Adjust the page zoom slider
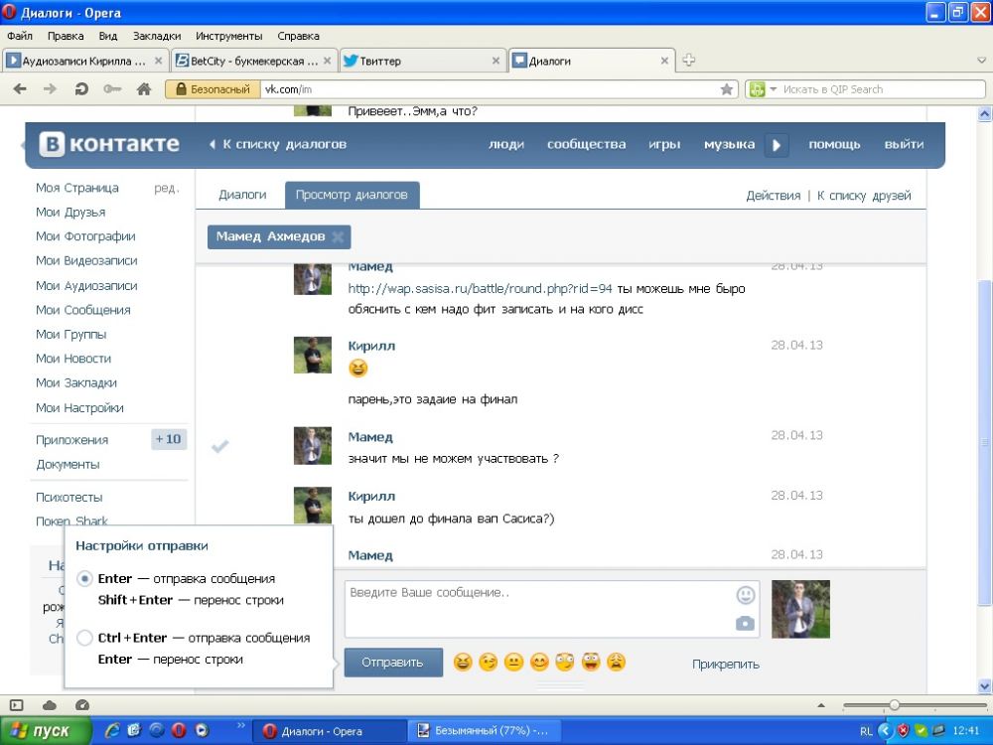The image size is (993, 745). (x=895, y=705)
